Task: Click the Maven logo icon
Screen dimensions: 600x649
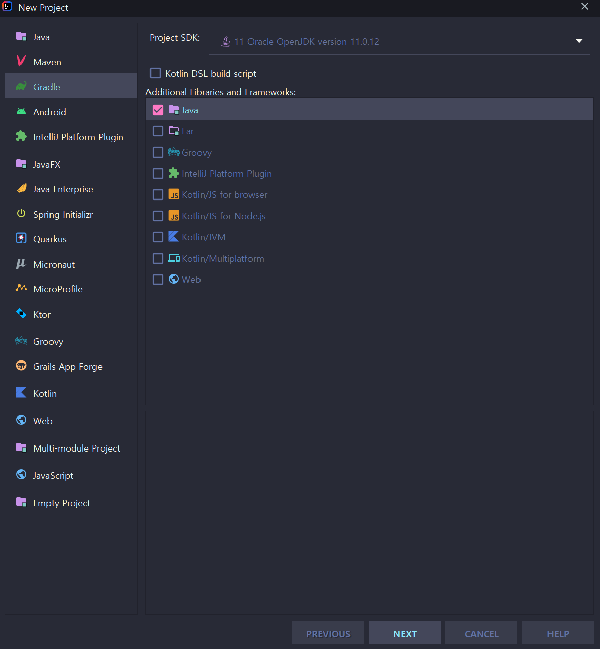Action: pos(21,61)
